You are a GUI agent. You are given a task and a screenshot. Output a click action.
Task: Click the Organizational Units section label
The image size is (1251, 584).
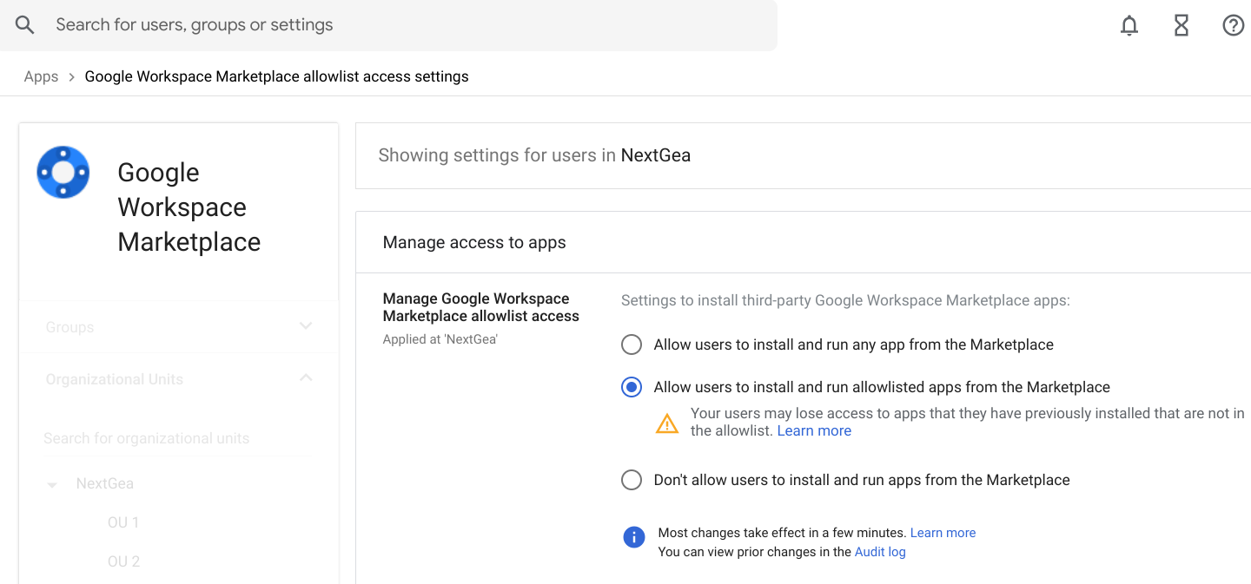point(115,379)
